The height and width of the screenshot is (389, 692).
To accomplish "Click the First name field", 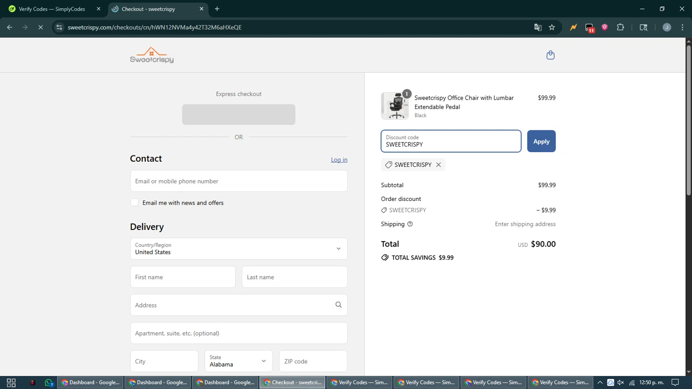I will pyautogui.click(x=183, y=277).
